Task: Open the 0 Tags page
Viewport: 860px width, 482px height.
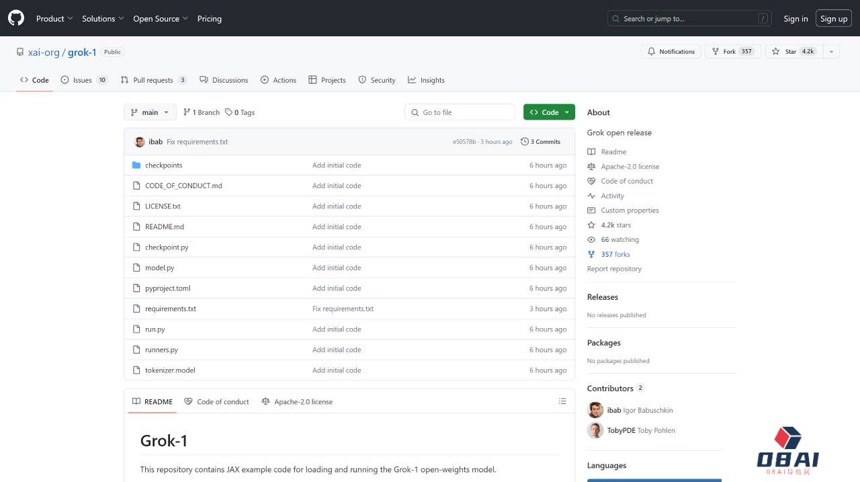Action: [240, 112]
